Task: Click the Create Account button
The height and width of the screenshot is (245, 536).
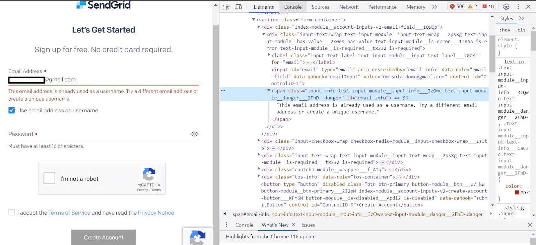Action: click(x=104, y=237)
